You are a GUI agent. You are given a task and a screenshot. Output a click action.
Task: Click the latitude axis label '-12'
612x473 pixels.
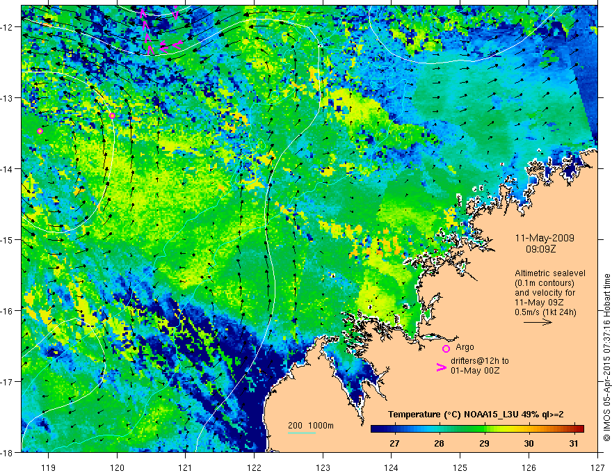click(x=8, y=27)
